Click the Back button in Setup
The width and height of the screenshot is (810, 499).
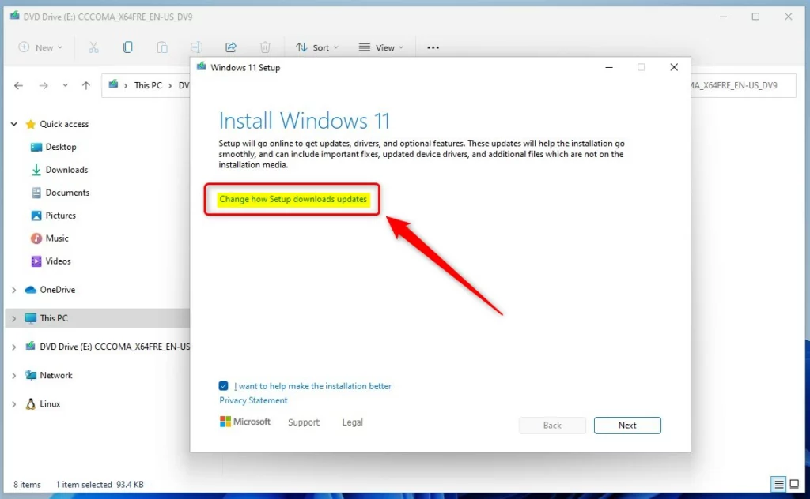pos(552,426)
